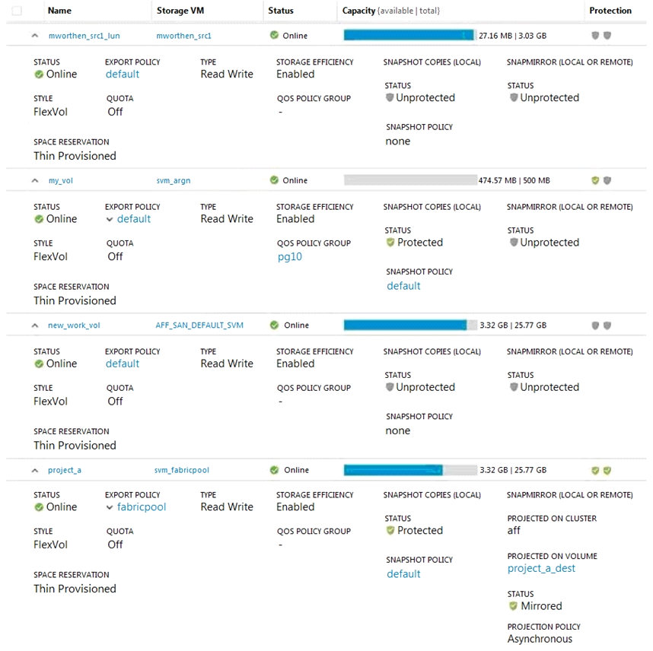Click protection shield icons for mworthen_src1_lun row

pyautogui.click(x=601, y=36)
